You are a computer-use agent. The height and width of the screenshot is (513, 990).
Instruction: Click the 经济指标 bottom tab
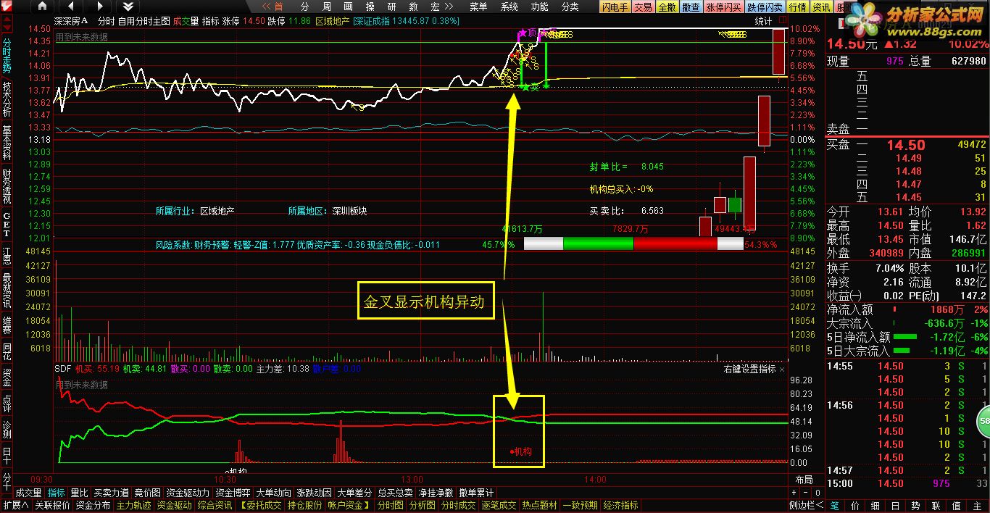pyautogui.click(x=620, y=505)
